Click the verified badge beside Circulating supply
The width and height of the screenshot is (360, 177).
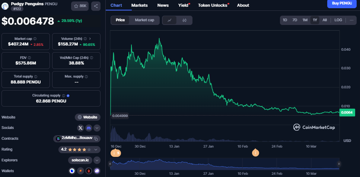(x=68, y=96)
